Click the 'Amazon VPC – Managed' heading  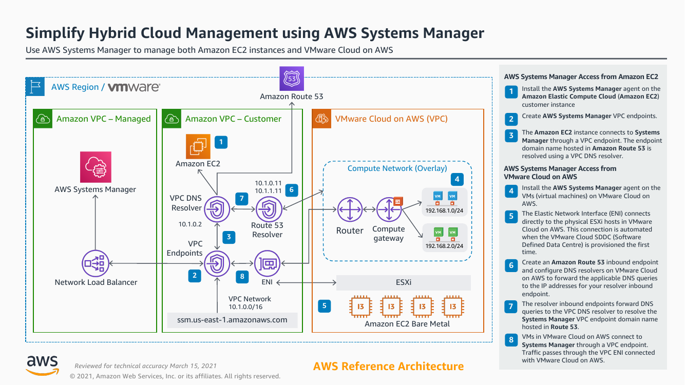tap(104, 119)
